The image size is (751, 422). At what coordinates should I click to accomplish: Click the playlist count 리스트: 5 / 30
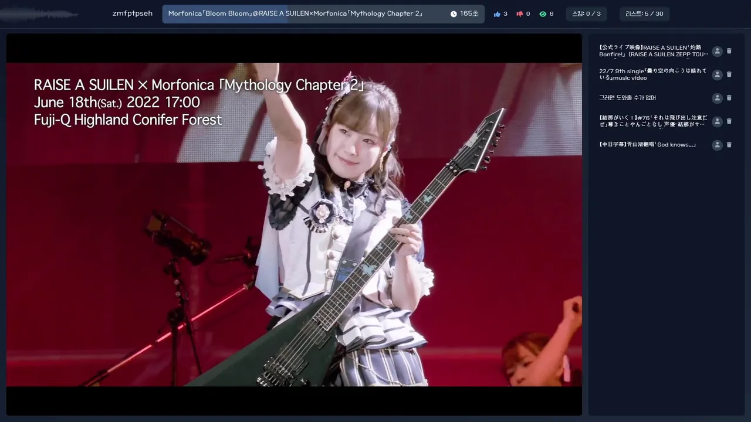pos(644,14)
